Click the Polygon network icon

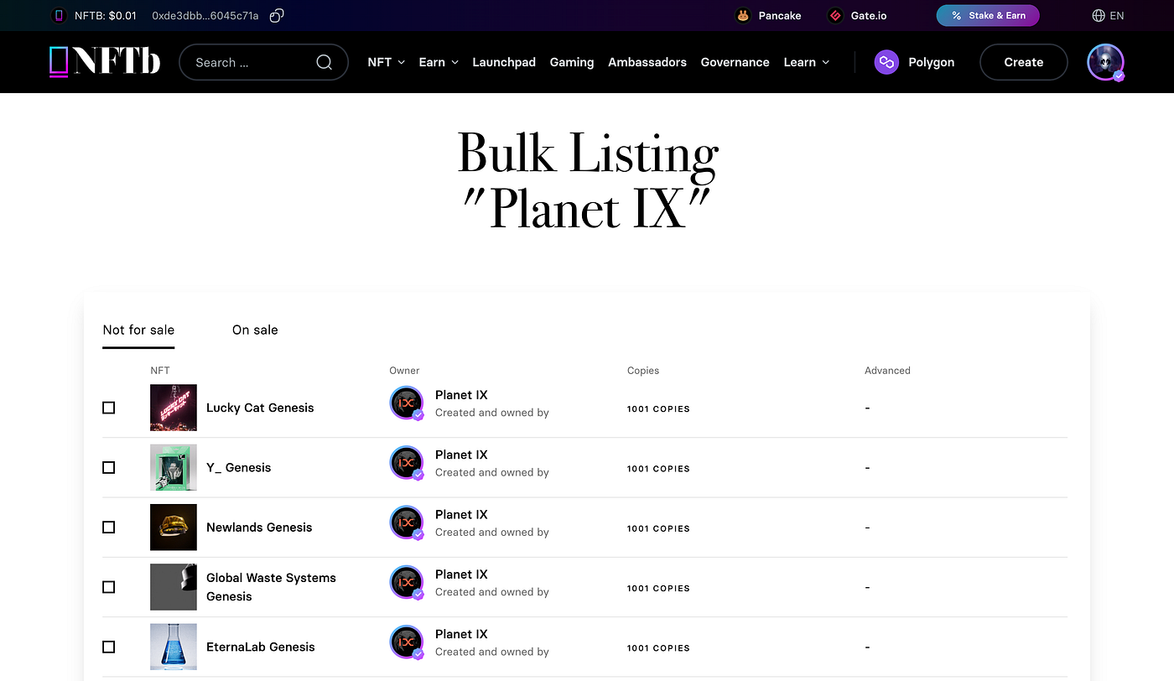(886, 62)
